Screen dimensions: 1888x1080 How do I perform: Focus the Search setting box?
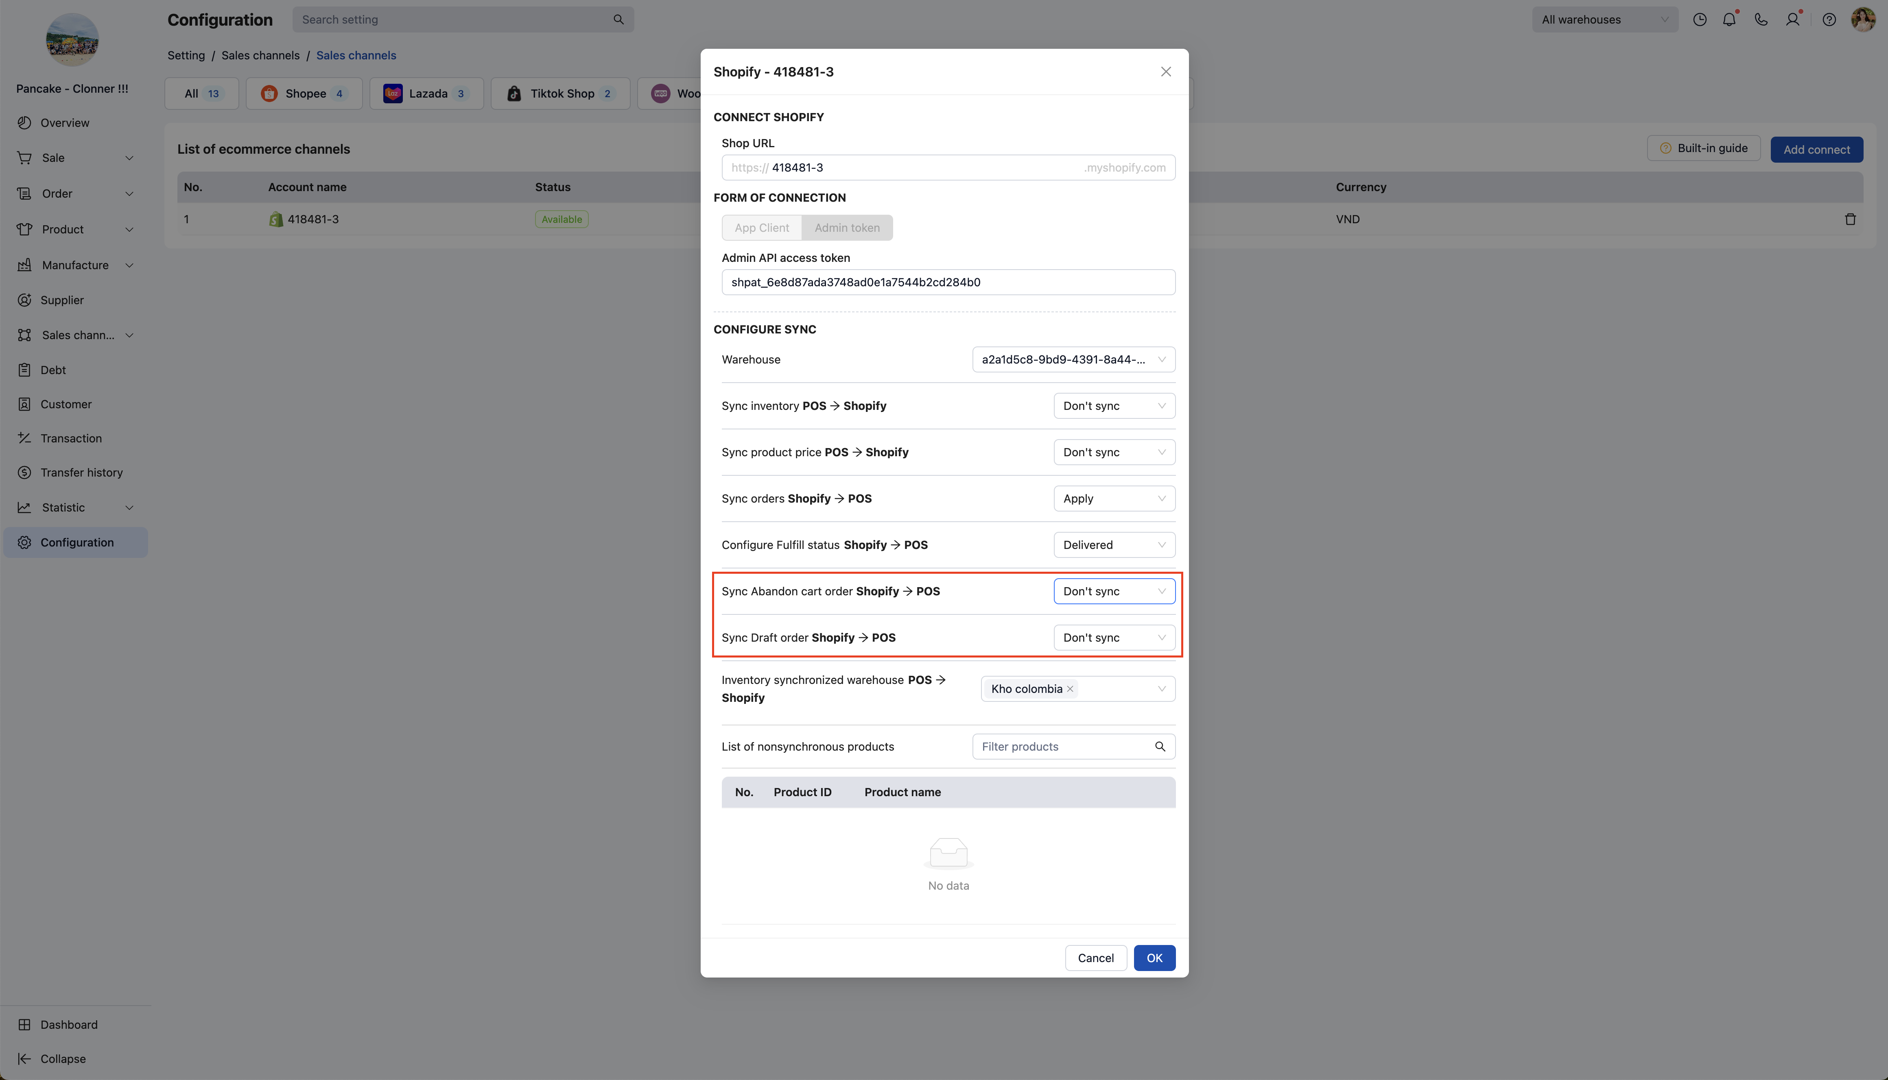463,20
